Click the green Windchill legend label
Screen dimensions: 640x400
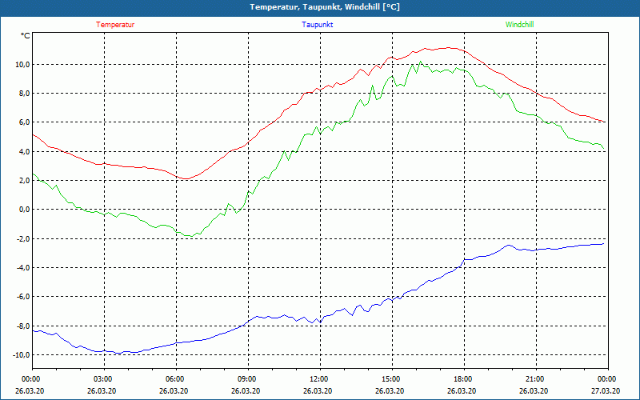point(519,25)
